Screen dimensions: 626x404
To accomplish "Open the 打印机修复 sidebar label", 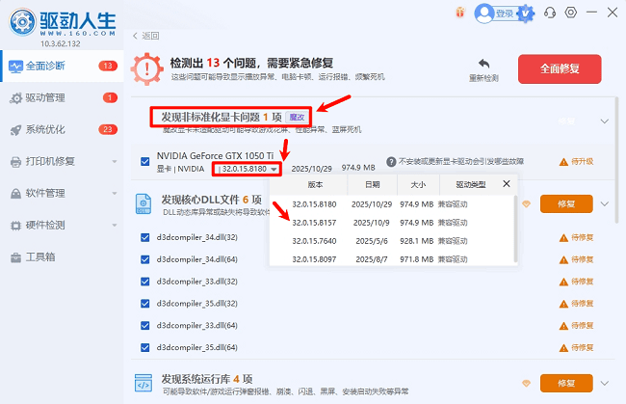I will tap(50, 161).
